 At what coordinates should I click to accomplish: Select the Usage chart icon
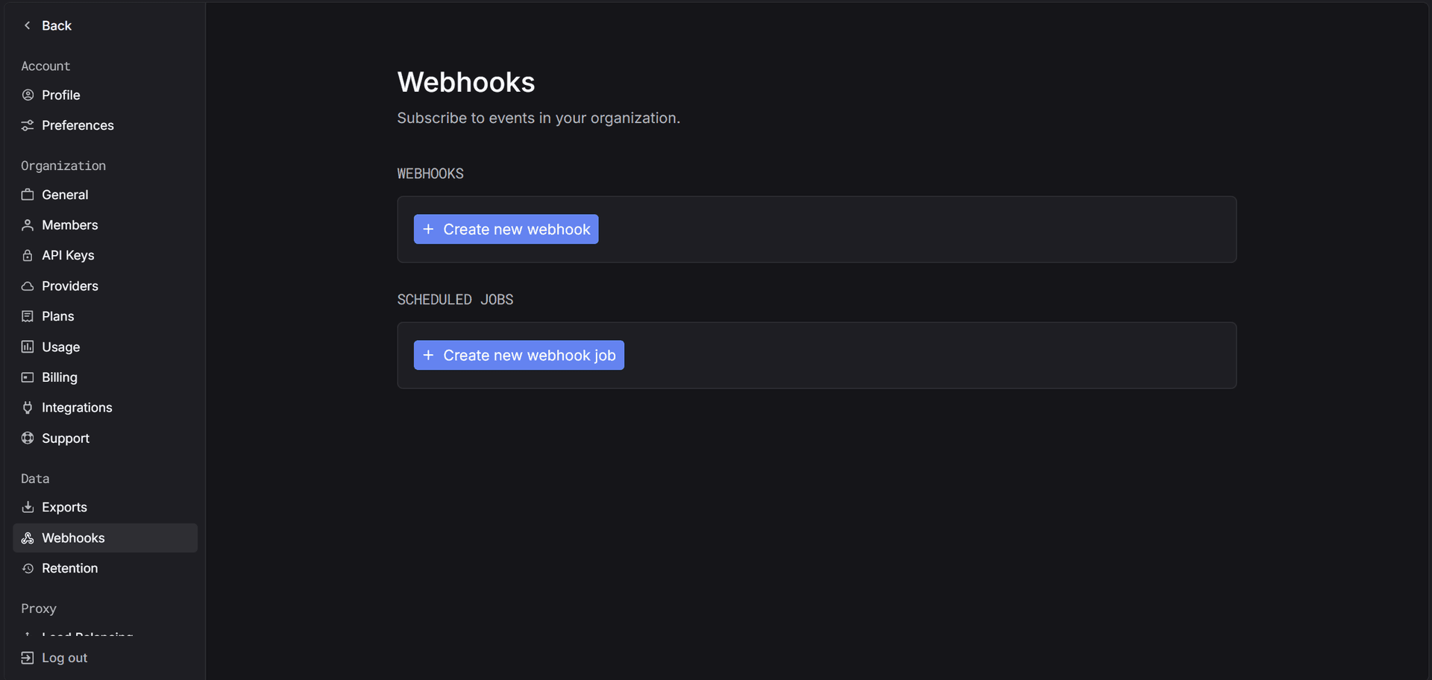tap(28, 347)
